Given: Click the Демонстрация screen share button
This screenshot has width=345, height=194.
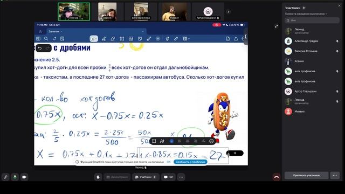Looking at the screenshot, I should pyautogui.click(x=117, y=177).
